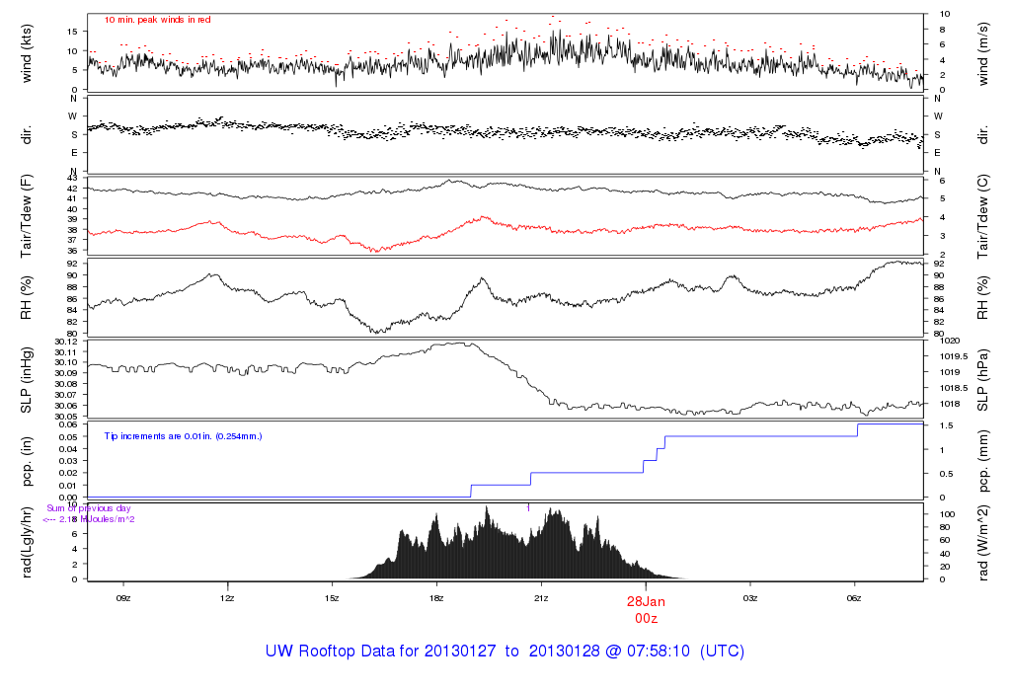The image size is (1011, 691).
Task: Click the '21z' time axis label
Action: pyautogui.click(x=541, y=598)
